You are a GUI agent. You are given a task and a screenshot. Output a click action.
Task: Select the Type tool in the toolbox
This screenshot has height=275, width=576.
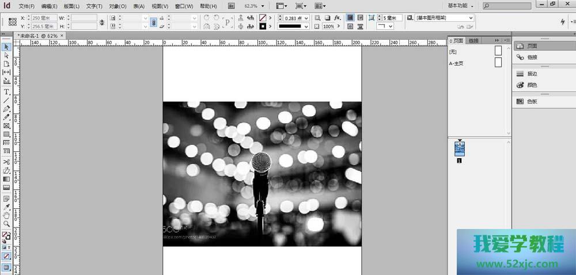6,92
